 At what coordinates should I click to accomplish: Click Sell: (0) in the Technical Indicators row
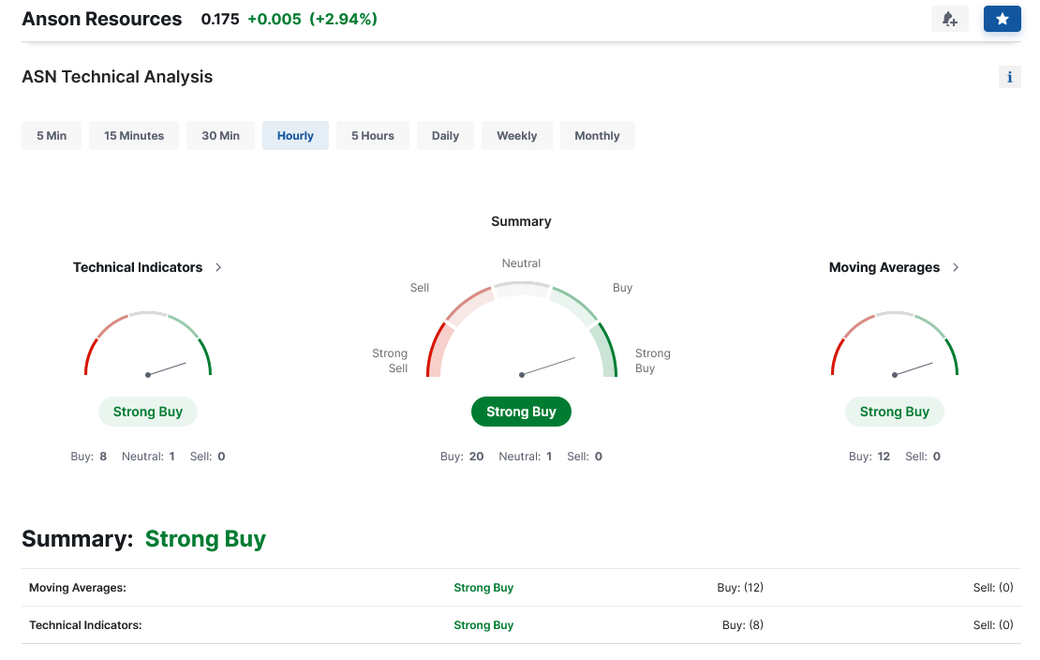tap(993, 624)
